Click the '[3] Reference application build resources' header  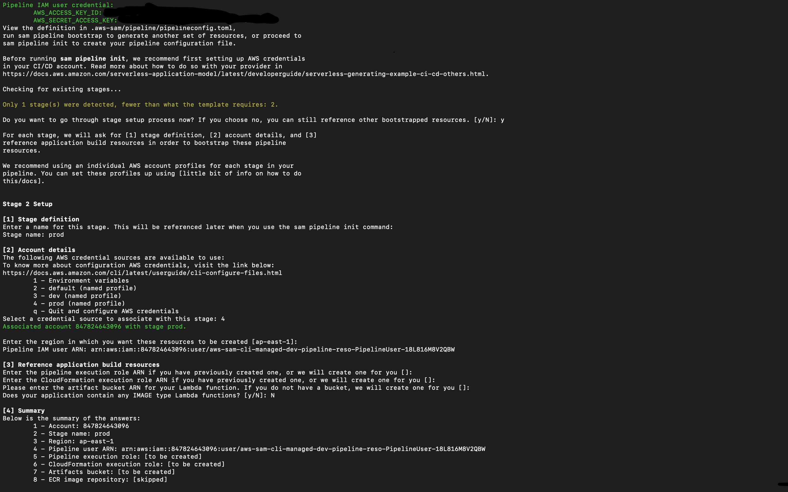(81, 365)
